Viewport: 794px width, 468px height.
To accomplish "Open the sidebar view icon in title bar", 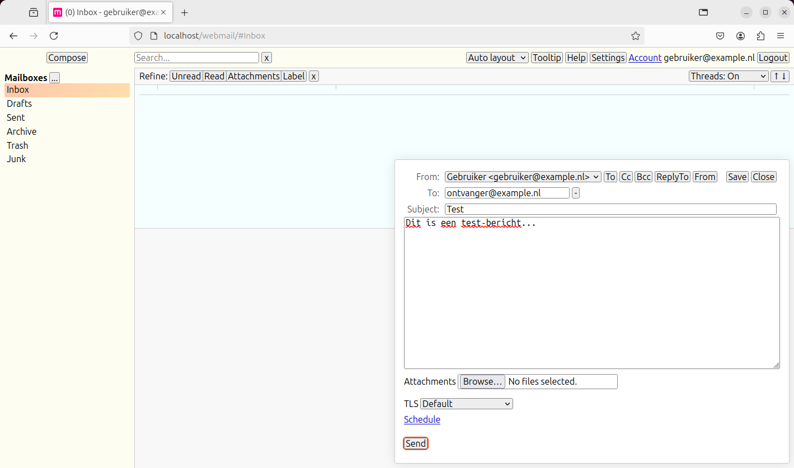I will [x=703, y=12].
